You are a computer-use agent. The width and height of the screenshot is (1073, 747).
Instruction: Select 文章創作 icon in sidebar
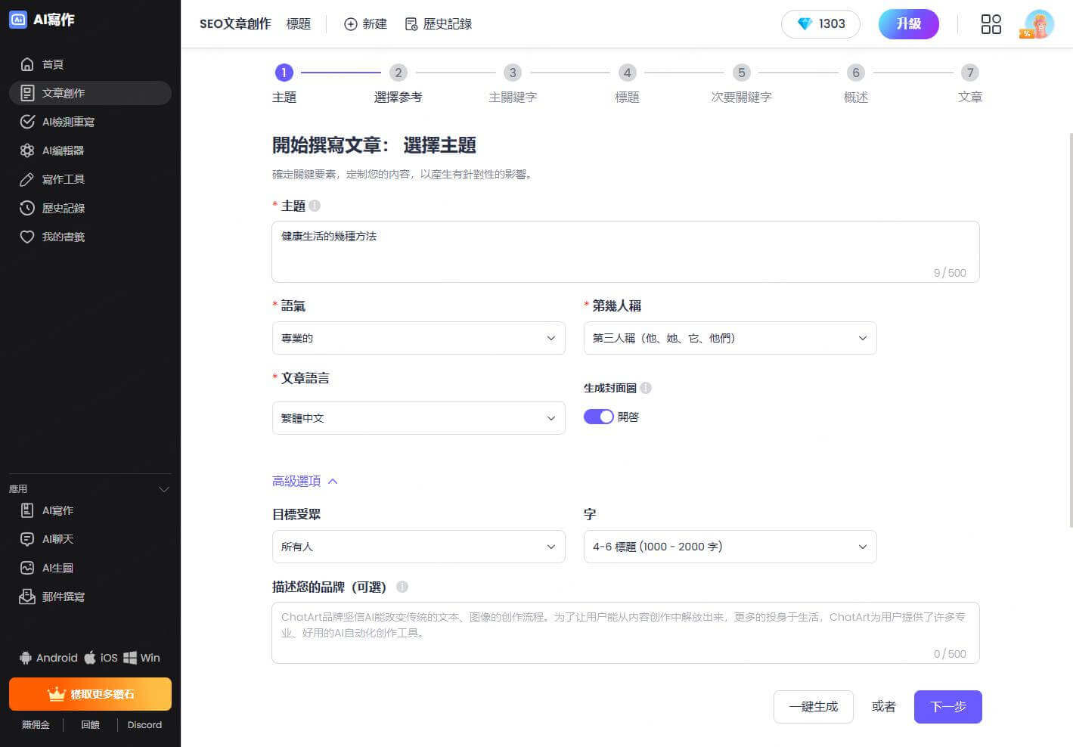point(27,93)
